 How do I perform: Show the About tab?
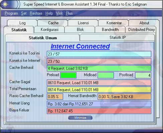click(144, 23)
